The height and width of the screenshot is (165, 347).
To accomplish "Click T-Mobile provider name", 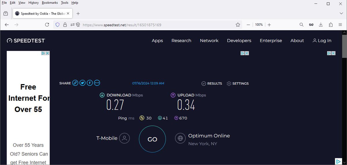I will [107, 138].
